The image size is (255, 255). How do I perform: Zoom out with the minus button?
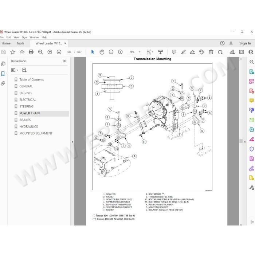[111, 52]
